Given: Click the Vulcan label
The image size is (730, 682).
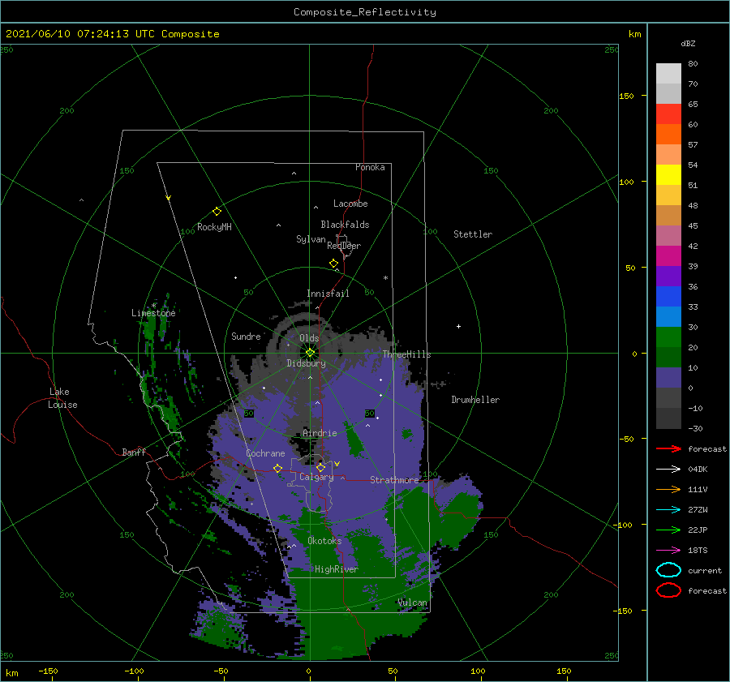Looking at the screenshot, I should [413, 603].
